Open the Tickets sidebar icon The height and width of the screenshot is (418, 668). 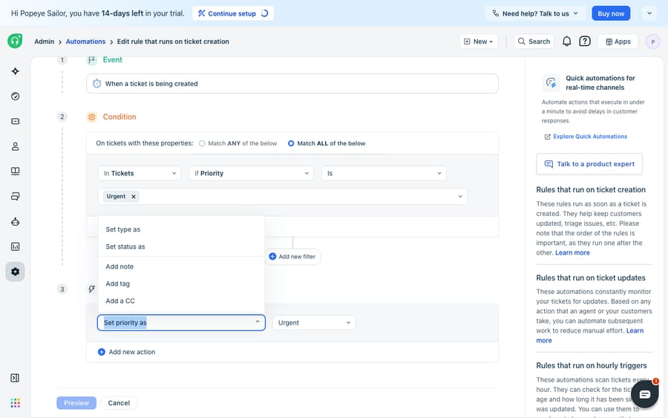click(16, 122)
